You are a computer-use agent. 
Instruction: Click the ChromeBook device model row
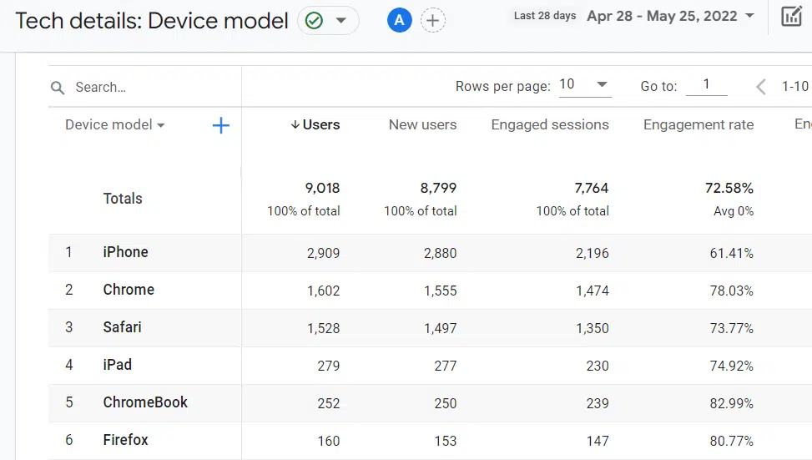(x=145, y=402)
